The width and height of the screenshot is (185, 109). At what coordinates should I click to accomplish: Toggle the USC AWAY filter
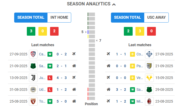(x=156, y=17)
